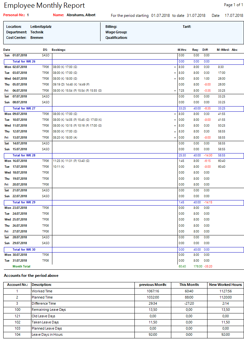Click the Tarif: label
The height and width of the screenshot is (339, 244).
(187, 27)
